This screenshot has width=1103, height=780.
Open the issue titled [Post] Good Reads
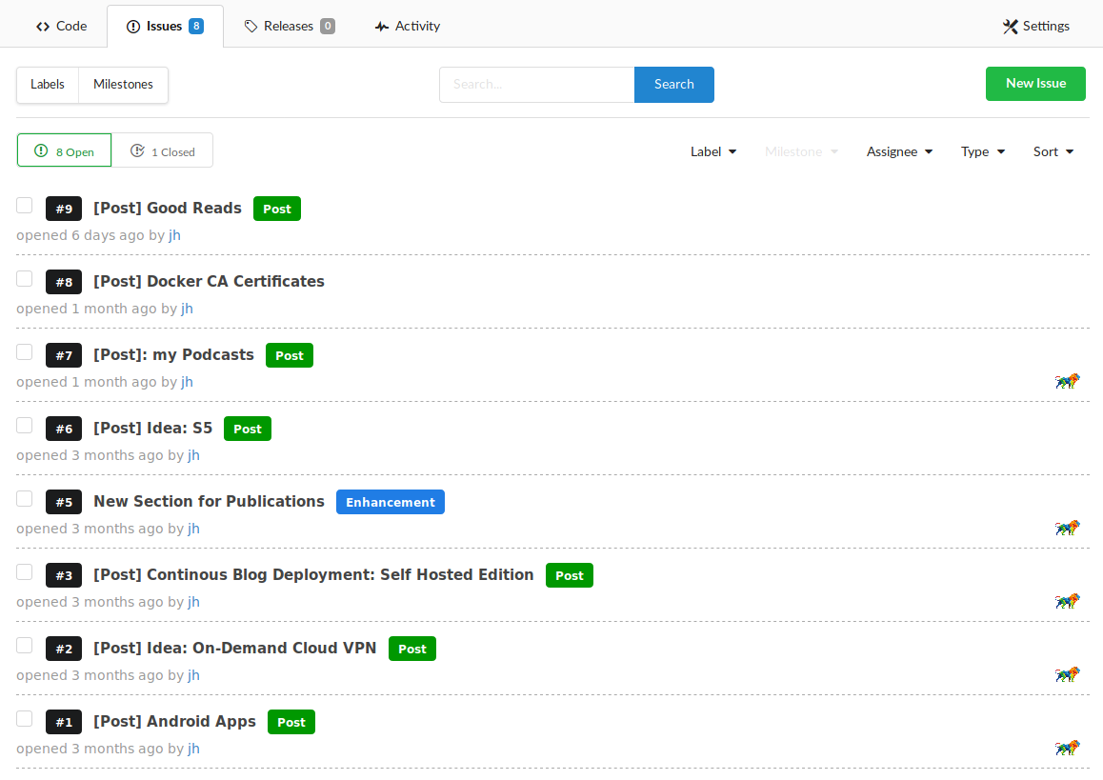(x=168, y=208)
